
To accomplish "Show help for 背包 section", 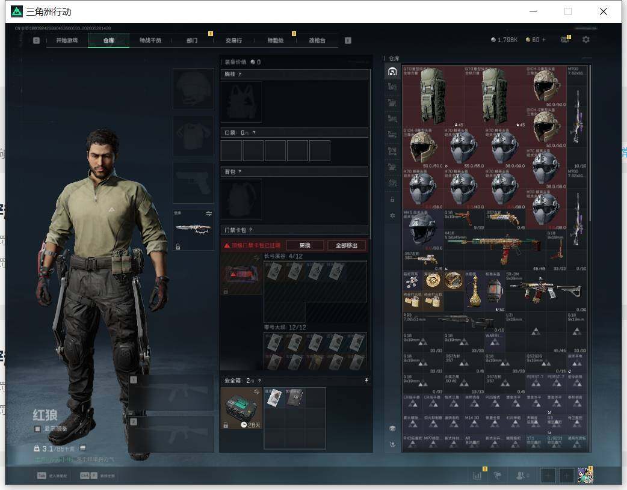I will [239, 172].
